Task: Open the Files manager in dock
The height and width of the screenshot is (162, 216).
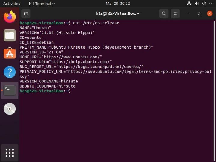Action: click(10, 35)
